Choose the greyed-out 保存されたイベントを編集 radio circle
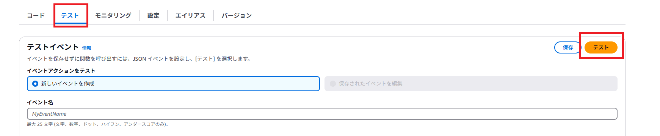Screen dimensions: 660x136 333,84
